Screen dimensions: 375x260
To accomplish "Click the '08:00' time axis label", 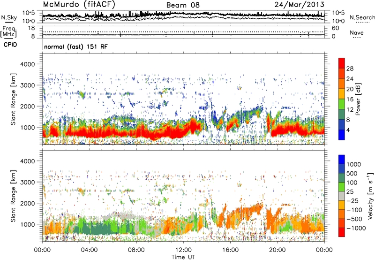I will (136, 250).
